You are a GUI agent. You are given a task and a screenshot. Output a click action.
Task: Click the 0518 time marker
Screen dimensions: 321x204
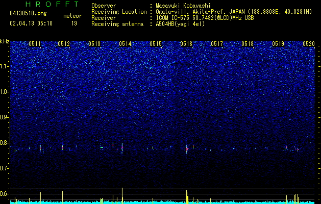pyautogui.click(x=248, y=44)
